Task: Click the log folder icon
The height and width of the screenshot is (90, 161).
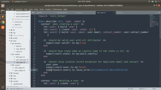Action: click(12, 33)
